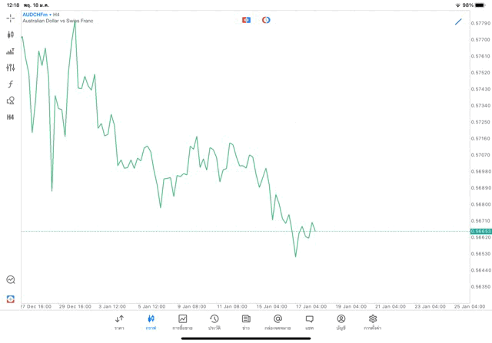Open Settings (การตั้งค่า) gear tab
Image resolution: width=492 pixels, height=343 pixels.
373,322
